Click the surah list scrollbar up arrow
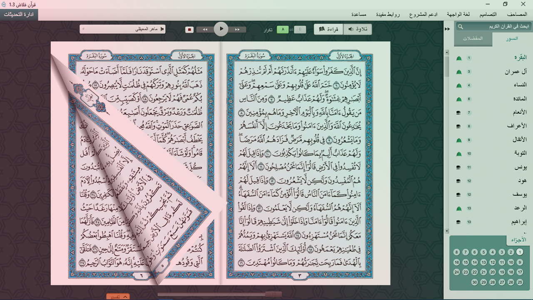 point(447,52)
